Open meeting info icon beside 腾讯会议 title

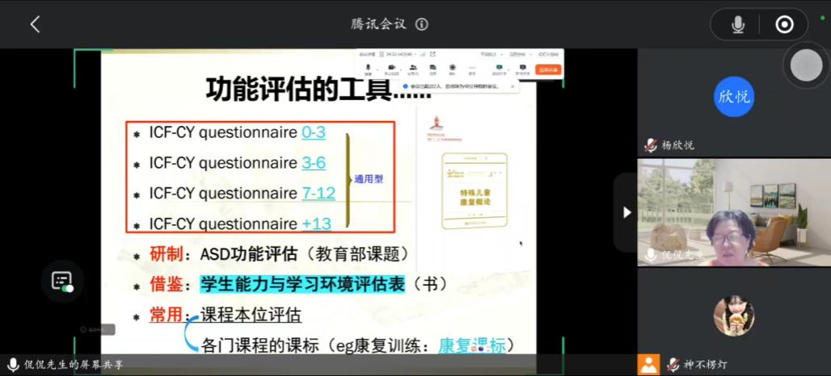point(422,24)
